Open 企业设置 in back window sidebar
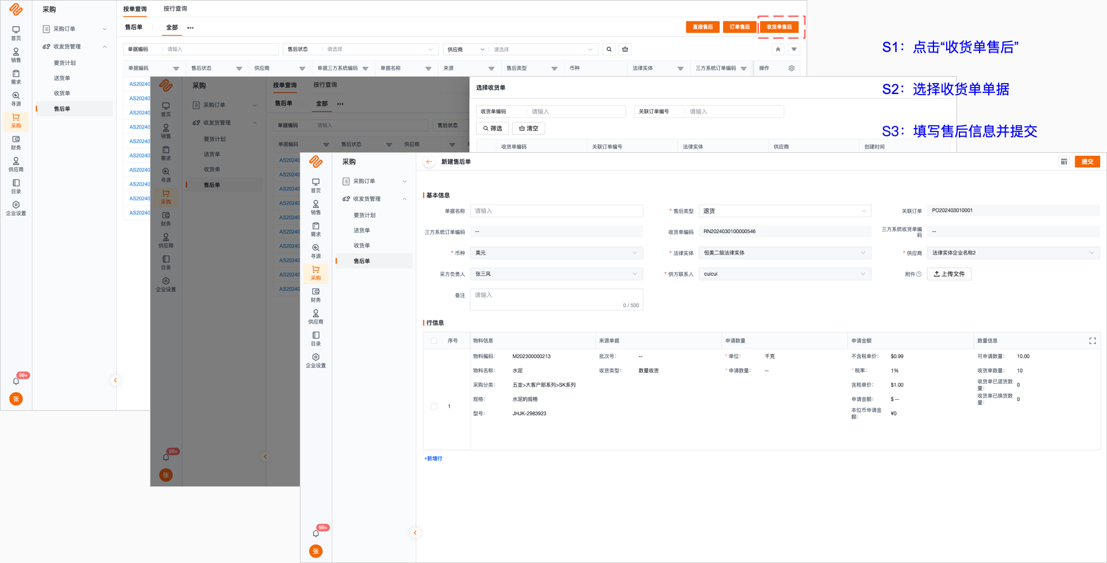1107x563 pixels. (x=16, y=208)
